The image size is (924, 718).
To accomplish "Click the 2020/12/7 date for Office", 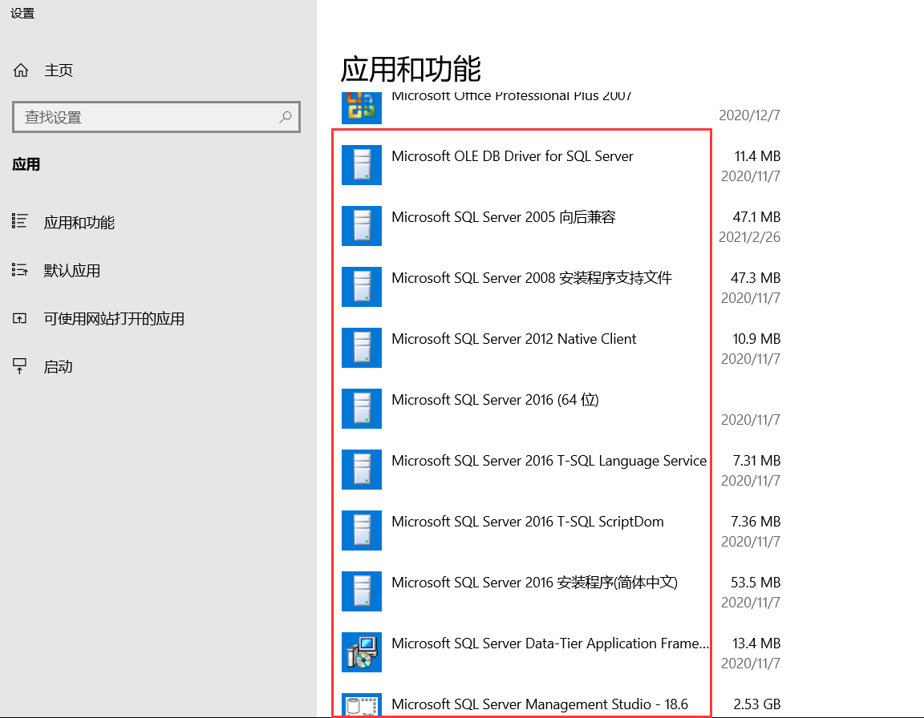I will click(750, 115).
